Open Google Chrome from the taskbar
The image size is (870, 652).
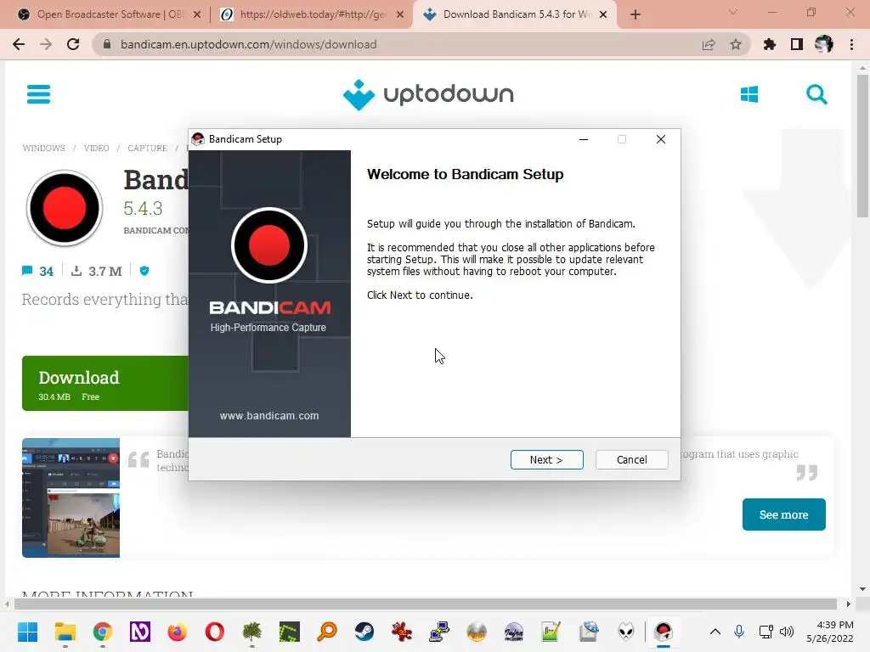coord(103,632)
